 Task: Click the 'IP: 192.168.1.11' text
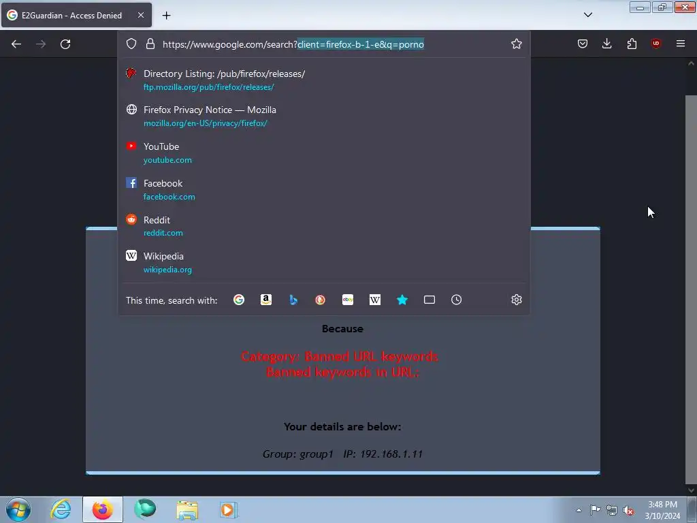tap(383, 454)
